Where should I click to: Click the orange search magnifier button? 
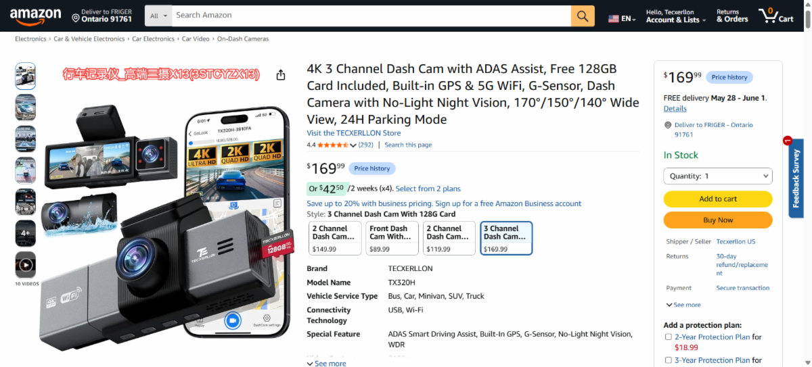coord(583,16)
